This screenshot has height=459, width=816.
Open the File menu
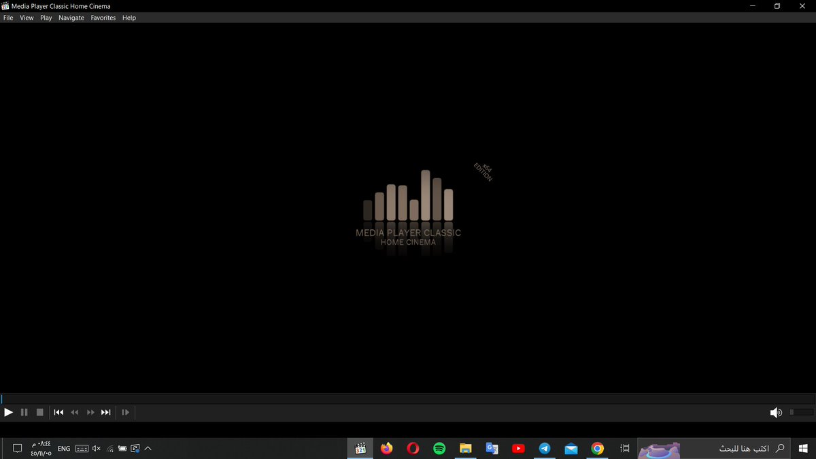8,18
